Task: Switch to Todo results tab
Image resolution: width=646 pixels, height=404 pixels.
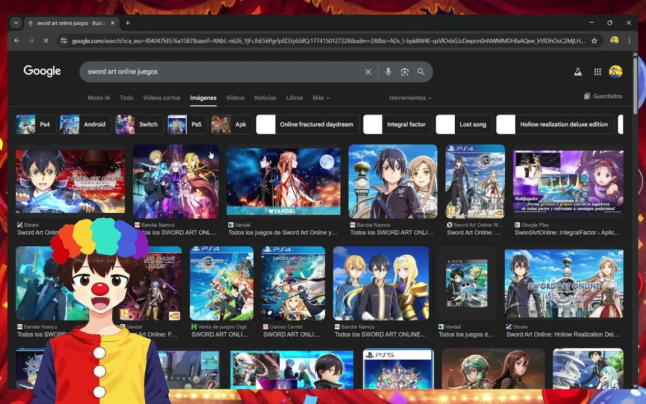Action: tap(127, 98)
